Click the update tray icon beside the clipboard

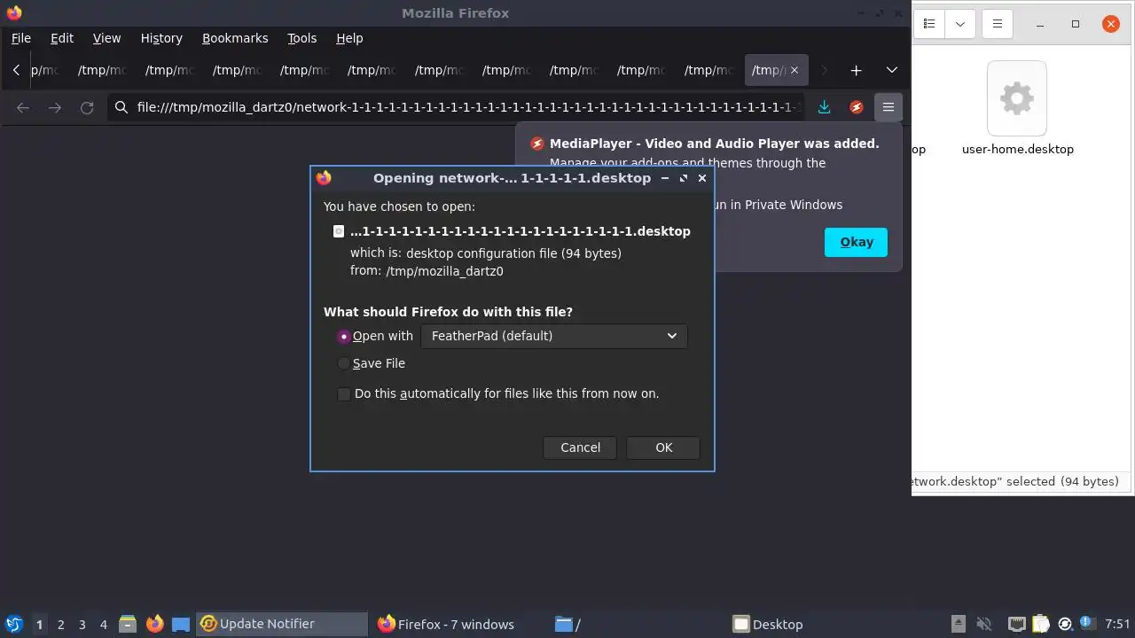coord(1065,624)
